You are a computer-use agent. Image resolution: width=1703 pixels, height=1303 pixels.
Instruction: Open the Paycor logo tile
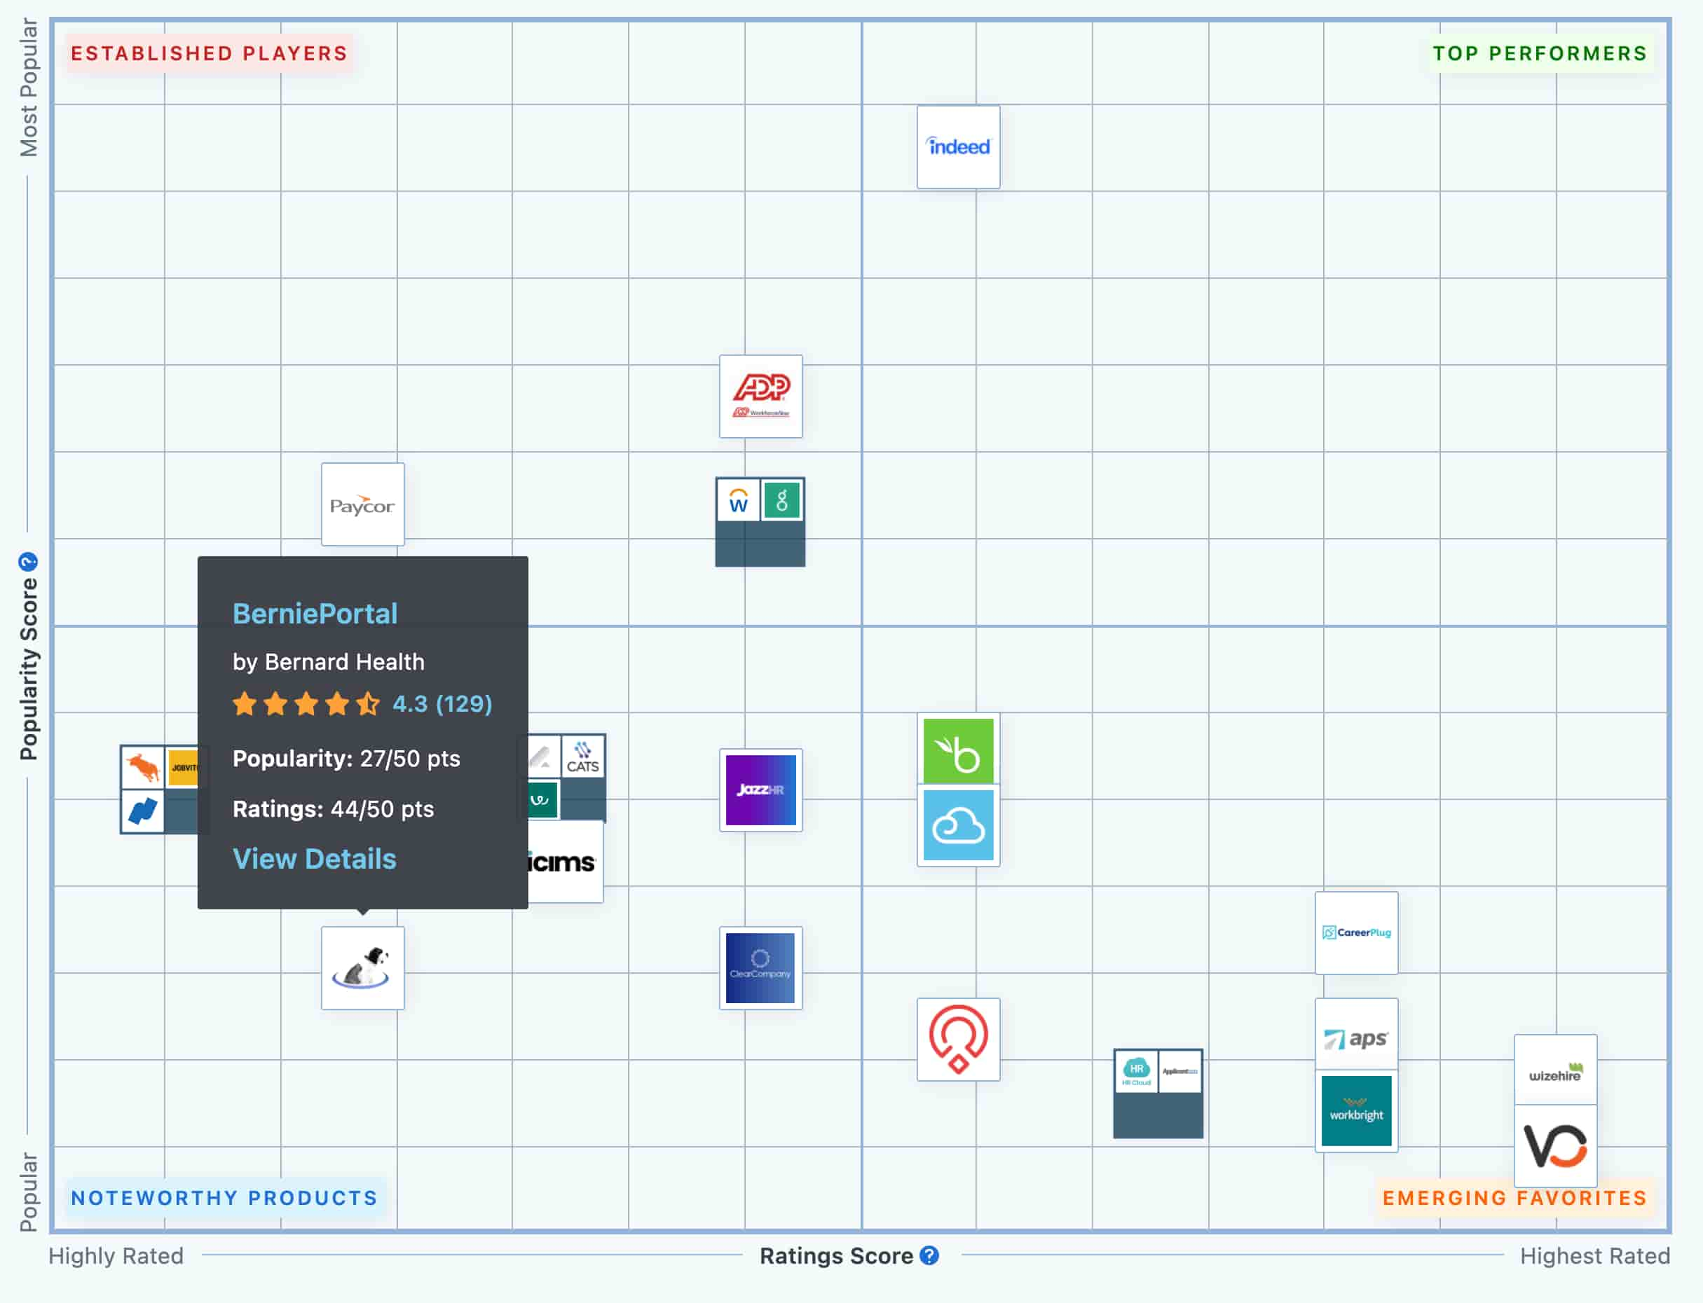point(362,504)
